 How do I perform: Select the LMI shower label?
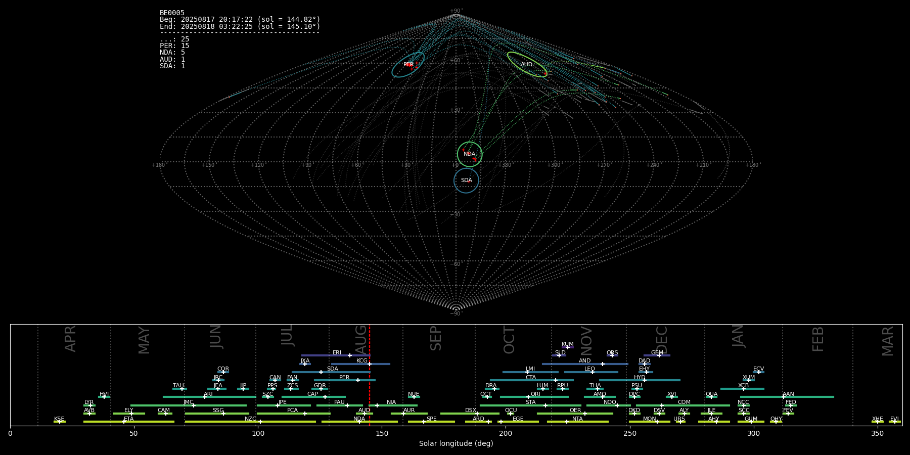pos(530,369)
